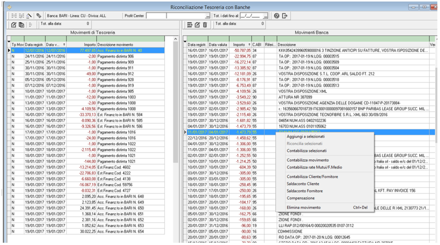Click into the Profit Center text field
Image resolution: width=440 pixels, height=245 pixels.
click(156, 16)
